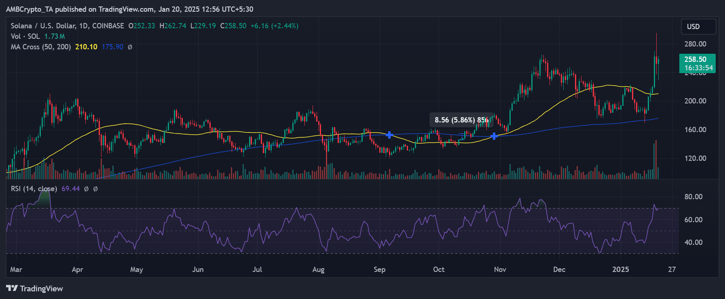725x299 pixels.
Task: Select the 120.00 price axis label
Action: [695, 158]
